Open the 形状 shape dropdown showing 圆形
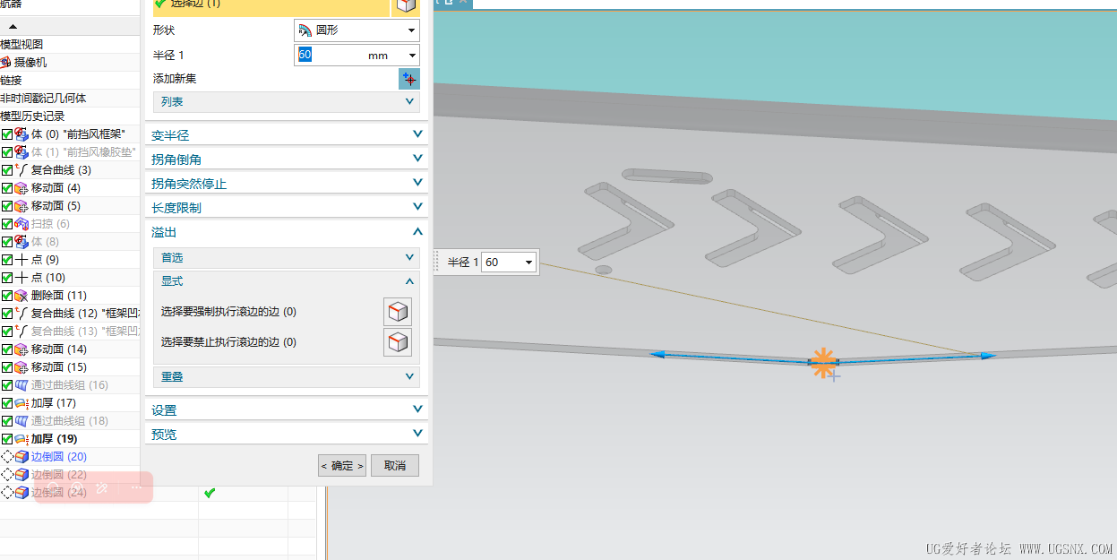This screenshot has width=1117, height=560. (357, 30)
